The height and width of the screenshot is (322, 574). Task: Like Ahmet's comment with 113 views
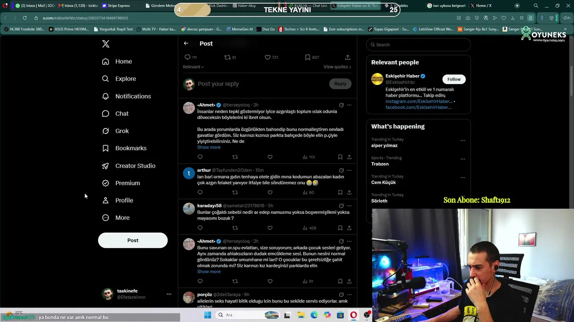(270, 157)
